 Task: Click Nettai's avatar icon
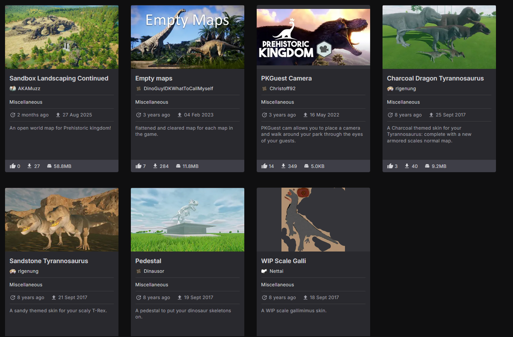[264, 271]
